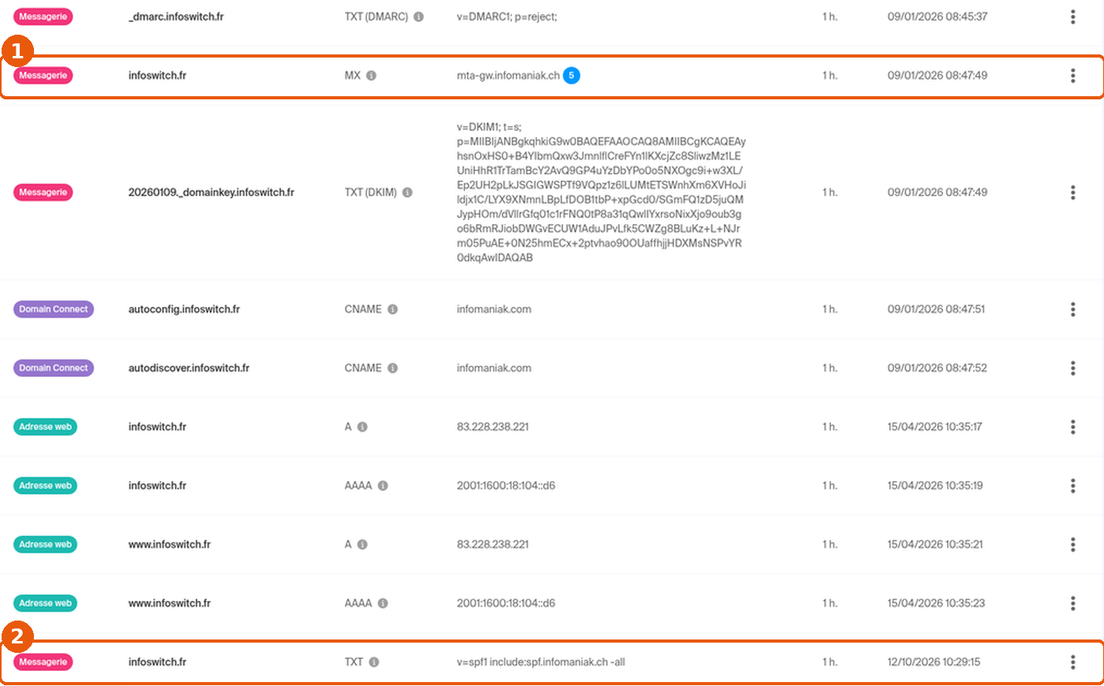The height and width of the screenshot is (686, 1104).
Task: Select autoconfig.infoswitch.fr source name
Action: [185, 309]
